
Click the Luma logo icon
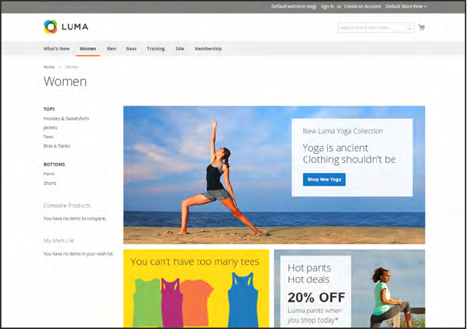pos(50,27)
